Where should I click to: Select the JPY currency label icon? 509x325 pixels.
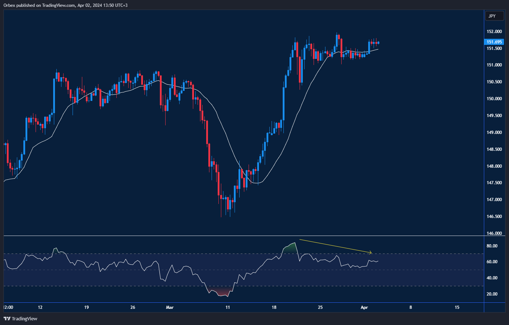[x=494, y=16]
